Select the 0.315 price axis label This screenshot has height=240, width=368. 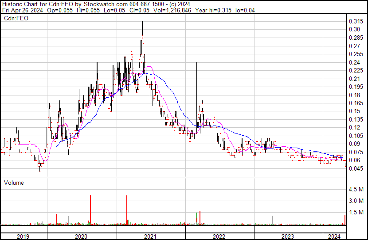tap(355, 22)
